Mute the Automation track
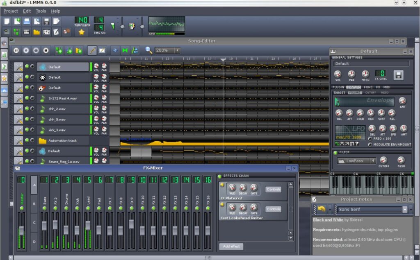 pyautogui.click(x=27, y=140)
